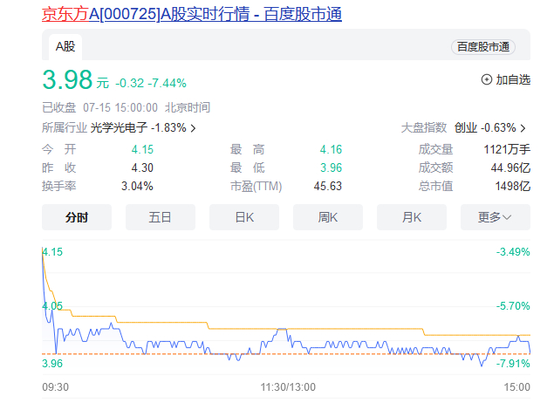Switch to the 月K chart tab
Image resolution: width=554 pixels, height=403 pixels.
(412, 217)
